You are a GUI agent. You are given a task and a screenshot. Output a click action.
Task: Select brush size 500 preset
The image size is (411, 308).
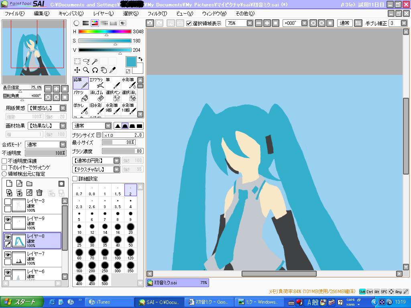(x=105, y=280)
